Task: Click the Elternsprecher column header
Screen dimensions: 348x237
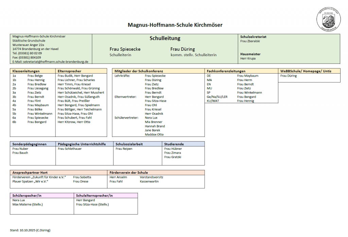Action: 69,71
